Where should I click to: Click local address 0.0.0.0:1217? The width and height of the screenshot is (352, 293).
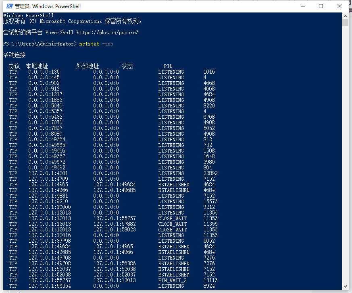45,94
